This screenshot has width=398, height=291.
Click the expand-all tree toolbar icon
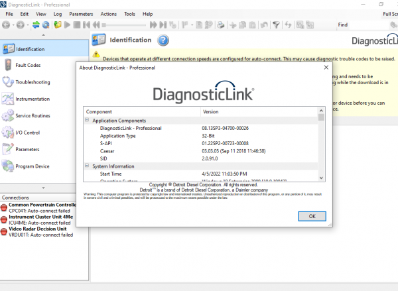(x=300, y=25)
